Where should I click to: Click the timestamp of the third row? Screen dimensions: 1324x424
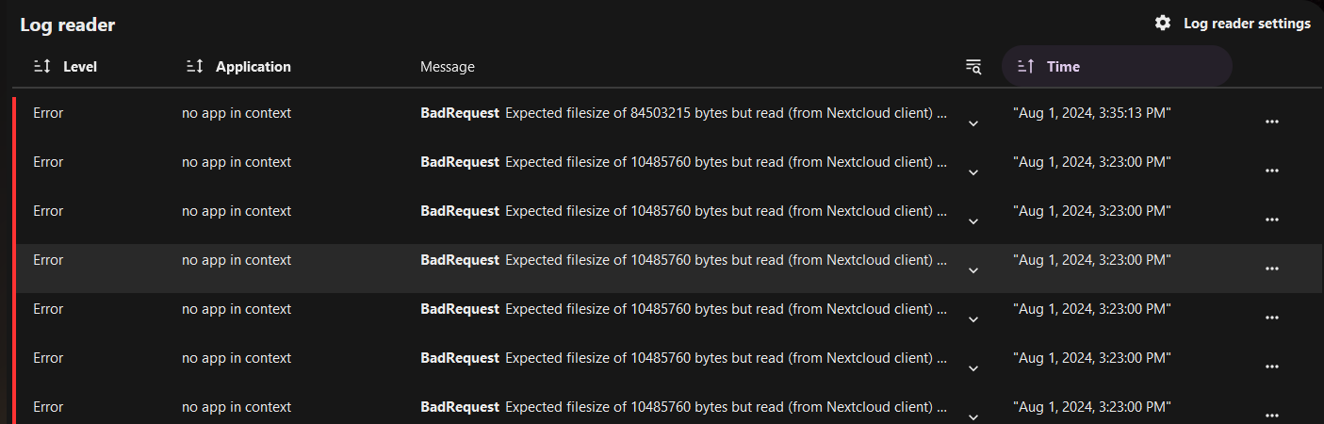[1091, 211]
